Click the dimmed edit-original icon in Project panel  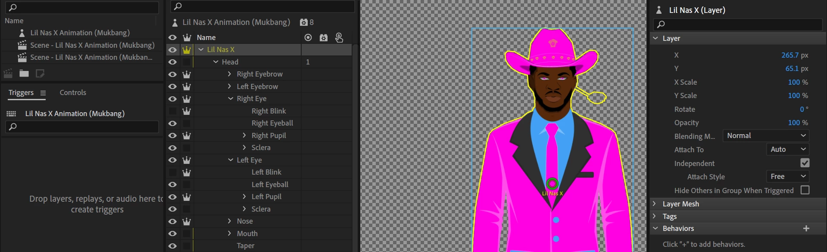[x=40, y=74]
